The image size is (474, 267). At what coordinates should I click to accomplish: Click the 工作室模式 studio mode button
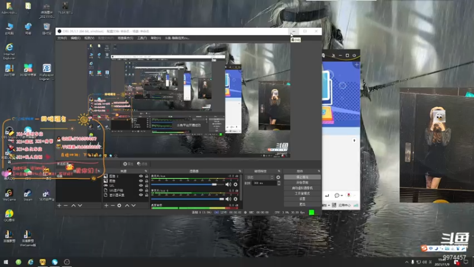(x=302, y=193)
